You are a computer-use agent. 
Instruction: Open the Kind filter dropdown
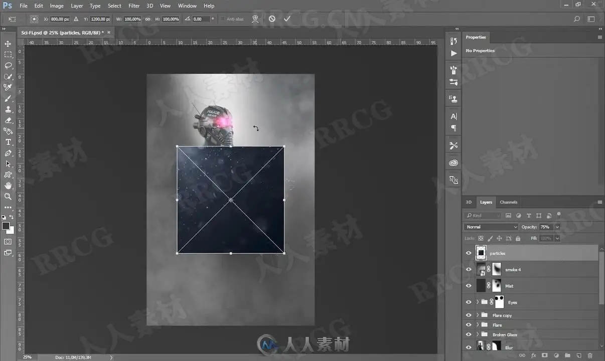[483, 216]
